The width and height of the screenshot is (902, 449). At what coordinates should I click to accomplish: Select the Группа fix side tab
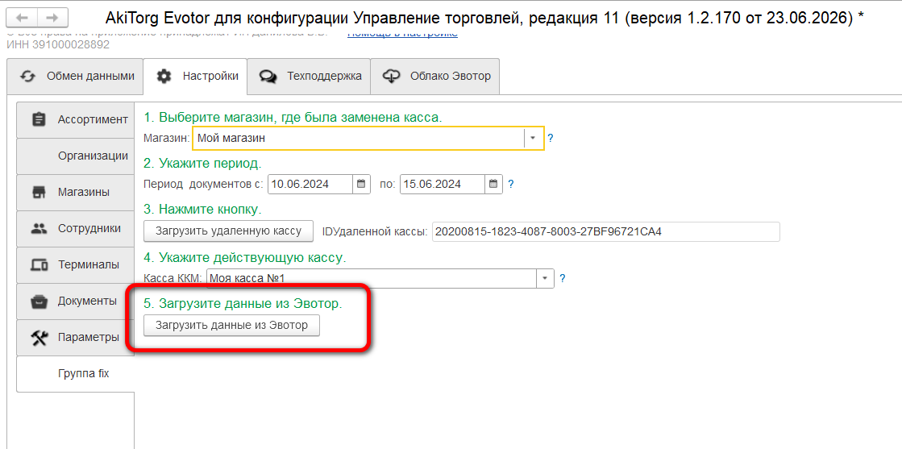coord(75,373)
